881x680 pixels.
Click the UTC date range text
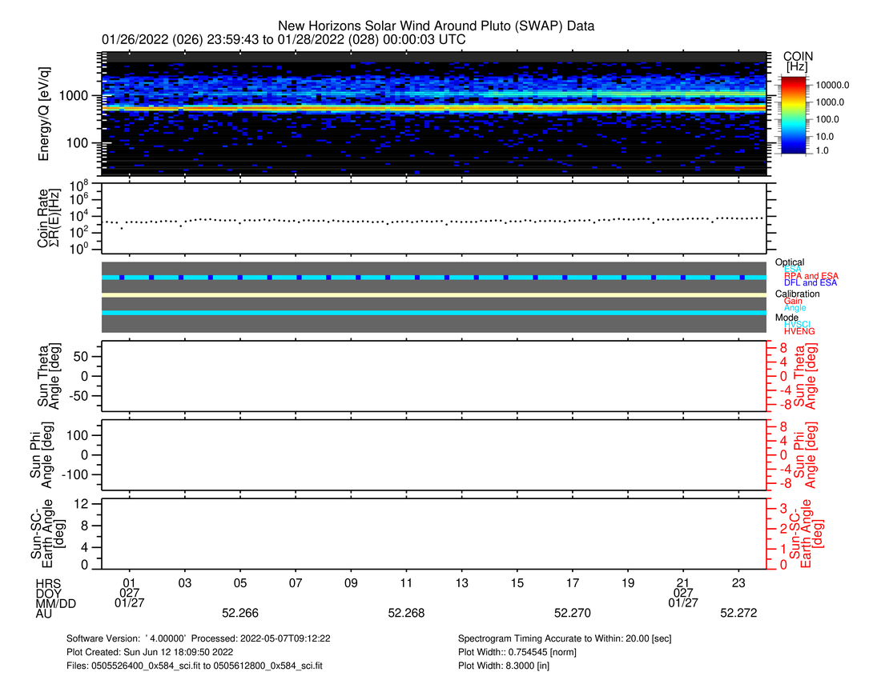pos(284,39)
